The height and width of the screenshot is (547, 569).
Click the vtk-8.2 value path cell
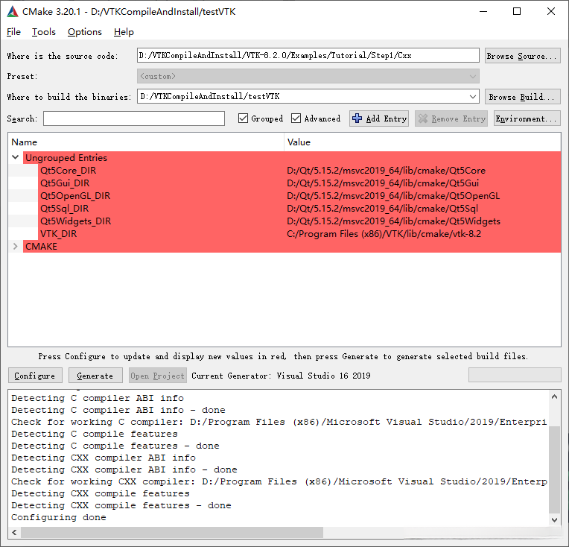tap(384, 234)
